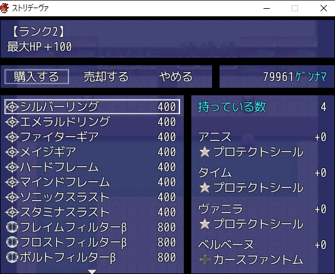The height and width of the screenshot is (274, 335).
Task: Click the ストリデーヴァ window title
Action: click(30, 8)
